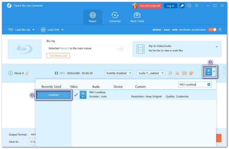Open the Movie 0 link
This screenshot has height=149, width=229.
coord(64,48)
